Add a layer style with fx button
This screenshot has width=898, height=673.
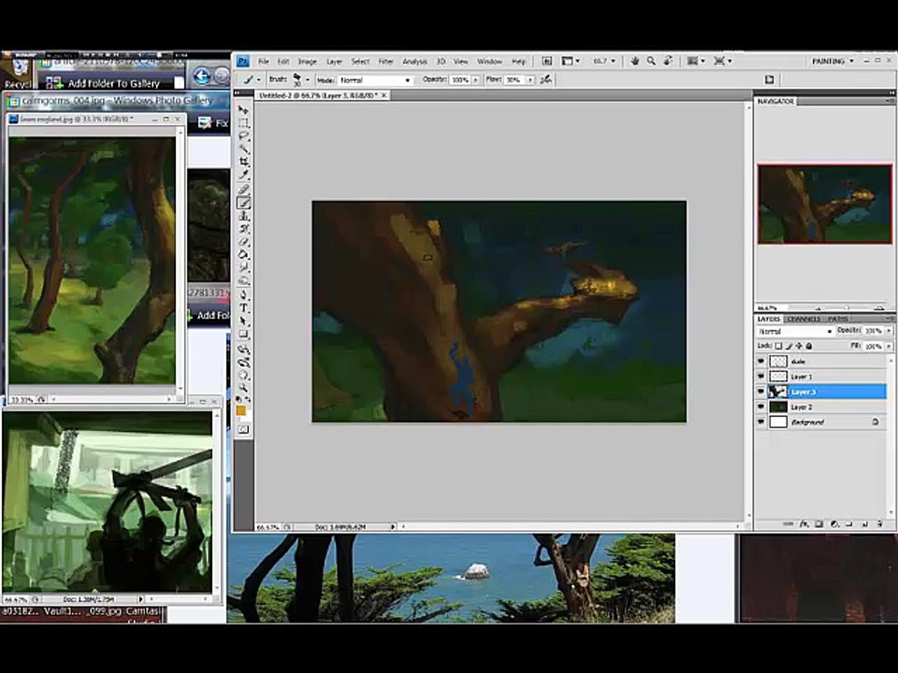click(x=804, y=523)
